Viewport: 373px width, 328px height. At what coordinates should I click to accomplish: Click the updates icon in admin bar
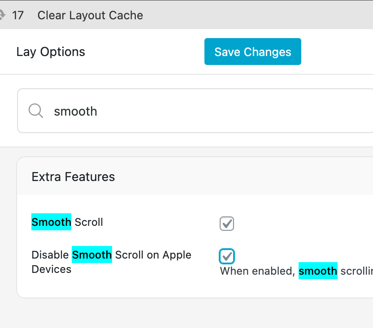2,15
